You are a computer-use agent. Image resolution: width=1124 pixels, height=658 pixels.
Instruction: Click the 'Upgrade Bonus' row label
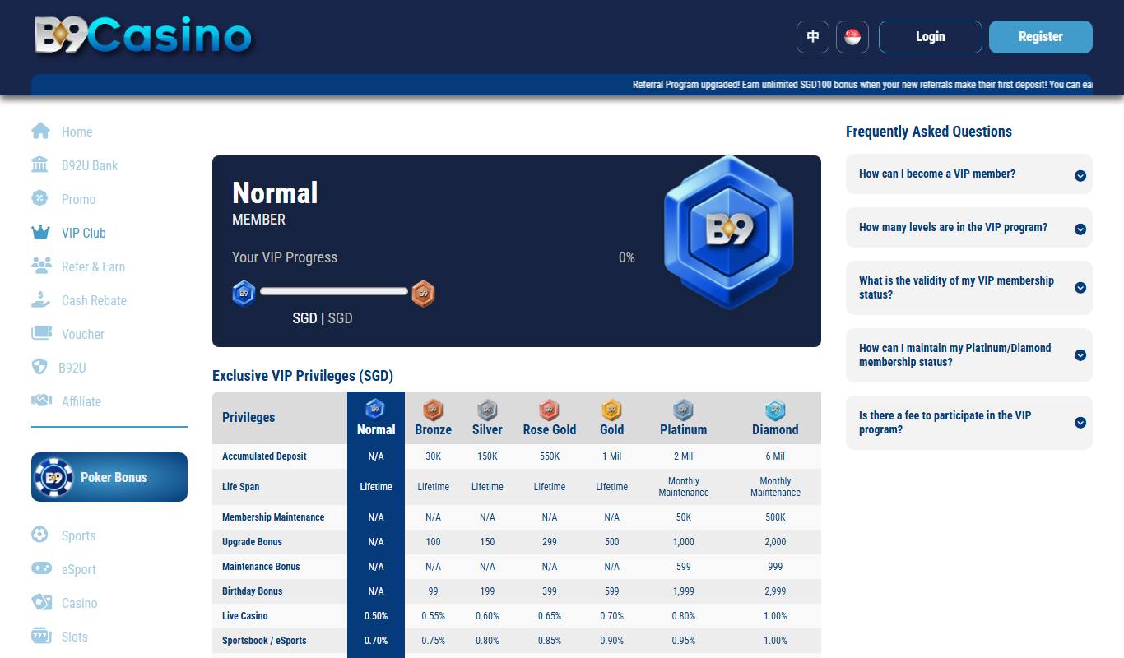pyautogui.click(x=252, y=542)
